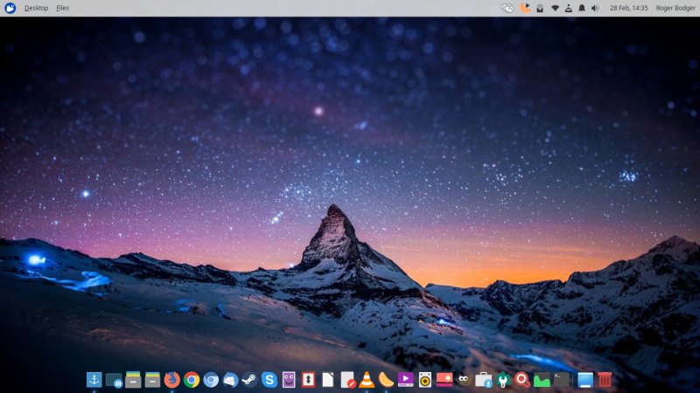Click the clock showing 28 Feb, 14:35
Viewport: 700px width, 393px height.
(x=628, y=8)
